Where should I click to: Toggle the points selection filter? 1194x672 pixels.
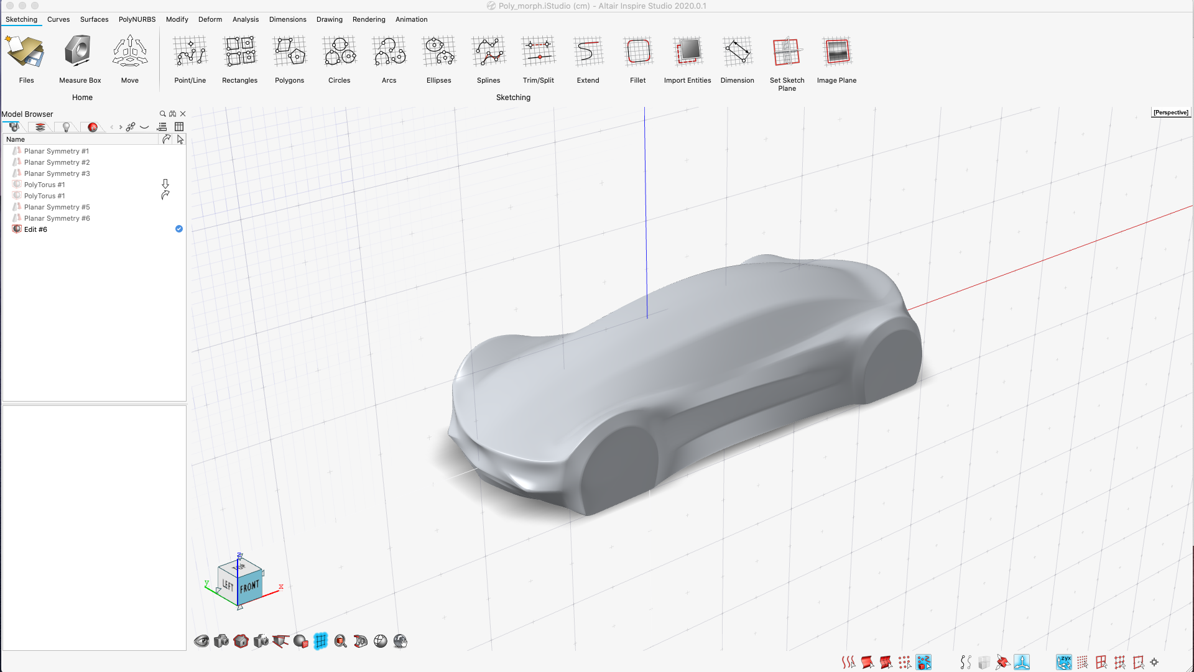click(905, 663)
